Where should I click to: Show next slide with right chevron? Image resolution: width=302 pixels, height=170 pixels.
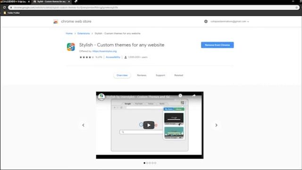click(216, 125)
